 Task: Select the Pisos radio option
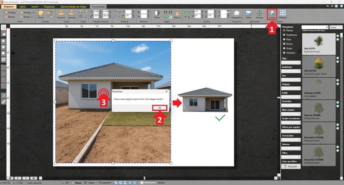(284, 39)
